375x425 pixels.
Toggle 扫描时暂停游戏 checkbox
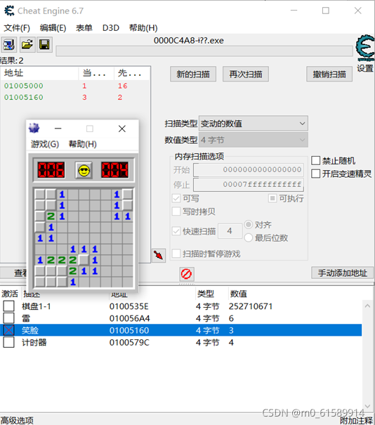point(176,254)
